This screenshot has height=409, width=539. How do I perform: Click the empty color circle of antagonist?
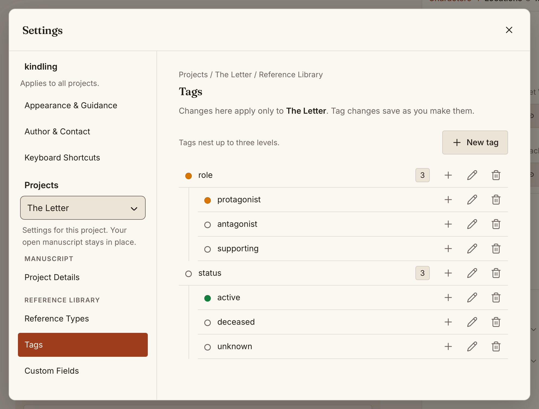(x=208, y=225)
